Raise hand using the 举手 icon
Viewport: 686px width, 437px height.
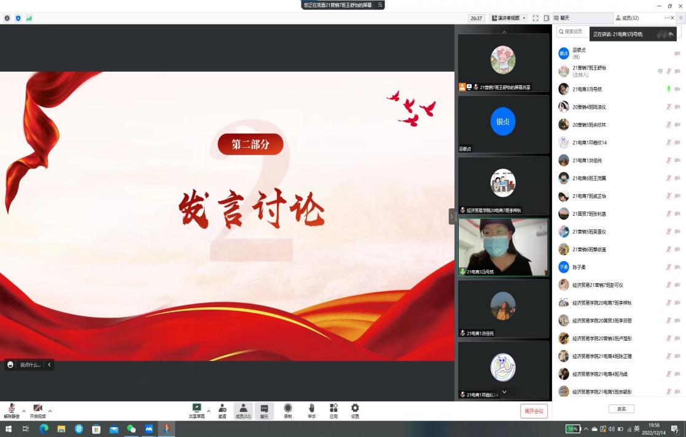(x=311, y=408)
